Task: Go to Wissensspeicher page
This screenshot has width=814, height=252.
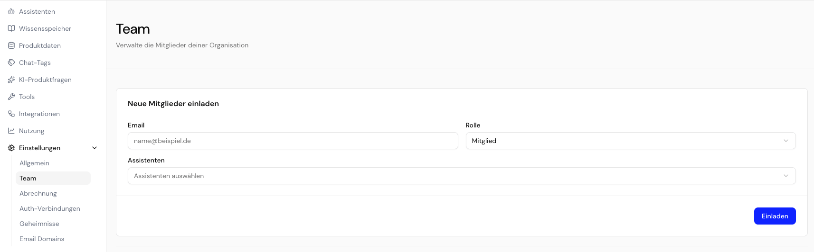Action: tap(45, 28)
